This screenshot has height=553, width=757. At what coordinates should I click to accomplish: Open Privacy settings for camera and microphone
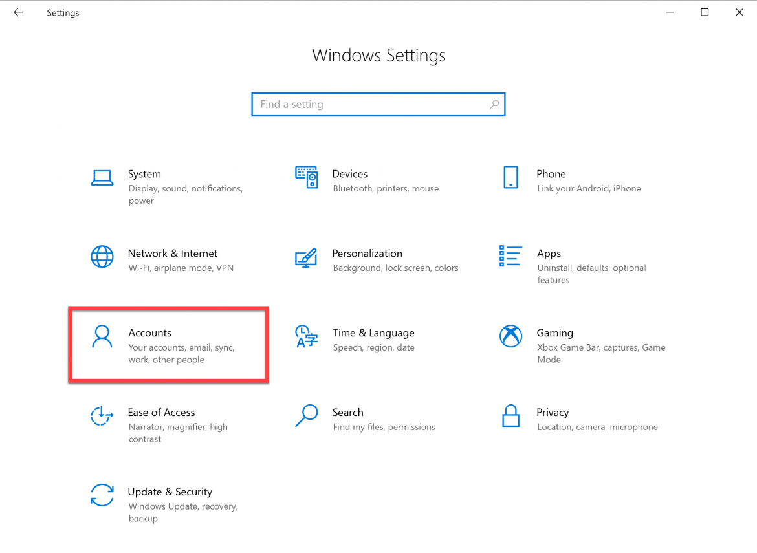[569, 418]
